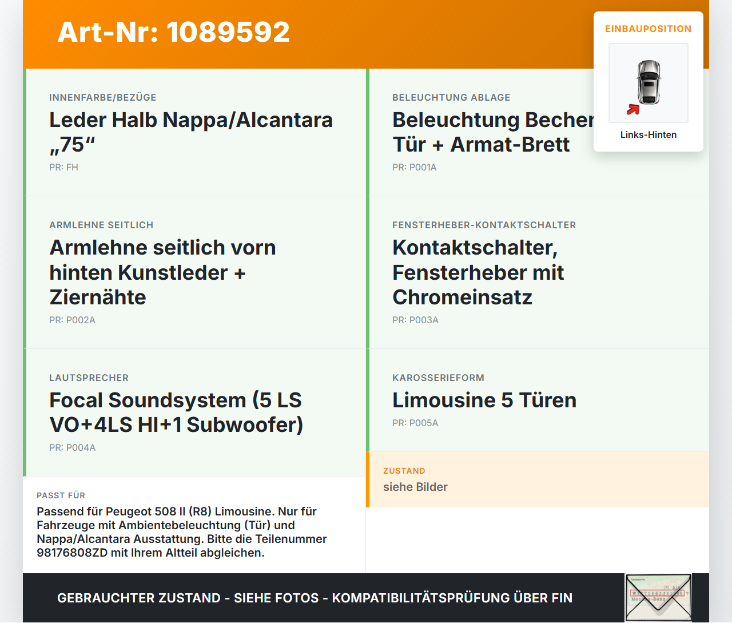Click the ARMLEHNE SEITLICH label
732x623 pixels.
tap(101, 225)
